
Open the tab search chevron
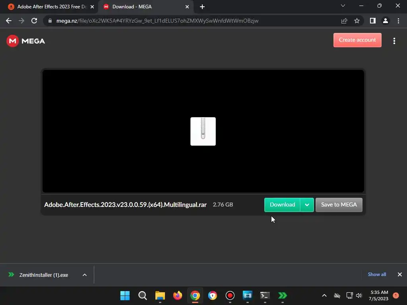click(343, 6)
